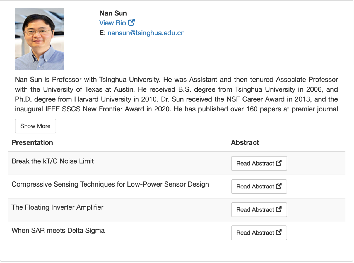Read Abstract for The Floating Inverter Amplifier
This screenshot has width=354, height=263.
click(255, 210)
